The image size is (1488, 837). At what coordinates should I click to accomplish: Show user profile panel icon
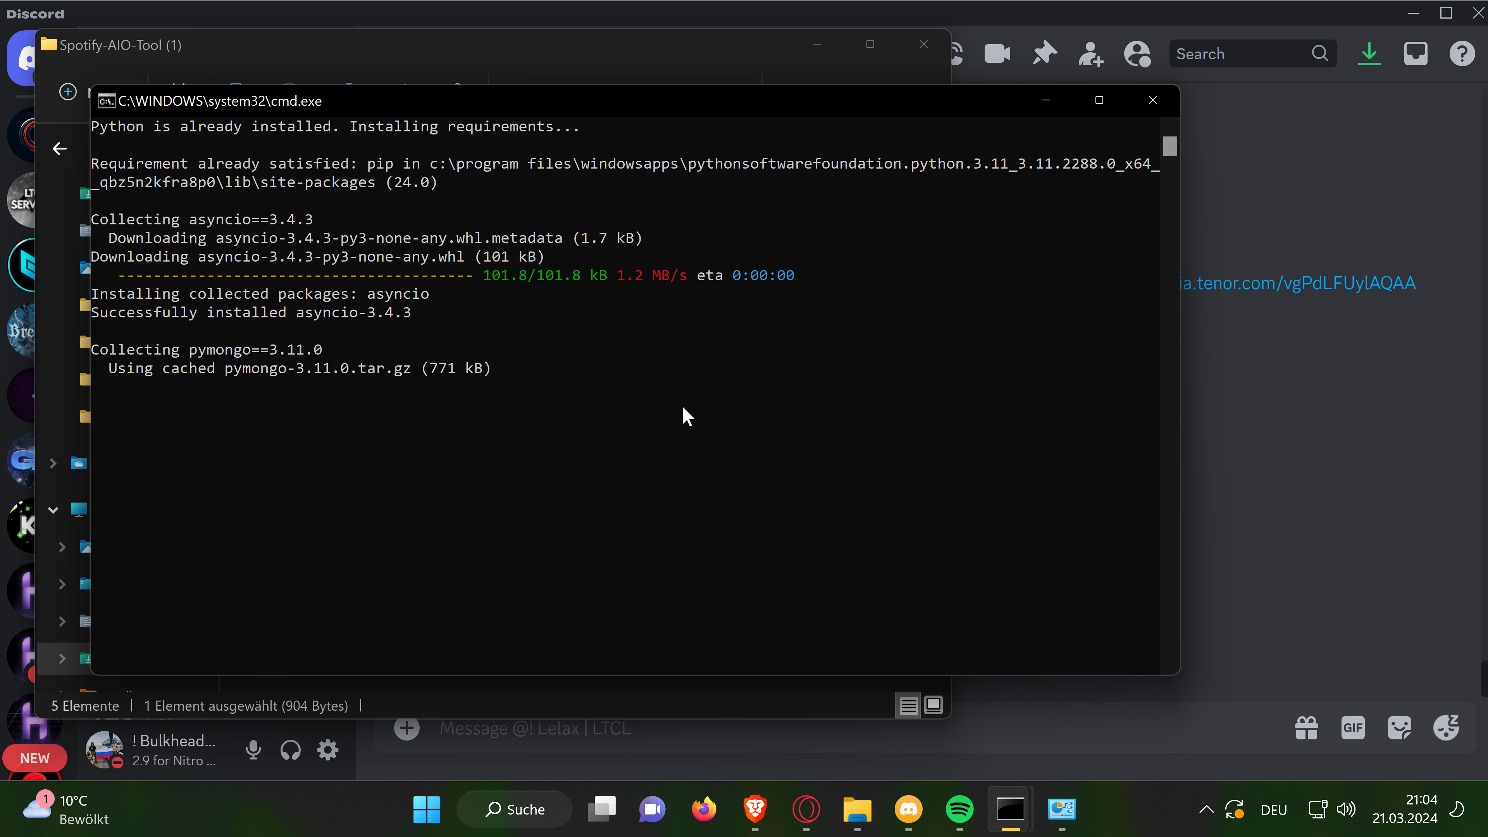[1137, 54]
